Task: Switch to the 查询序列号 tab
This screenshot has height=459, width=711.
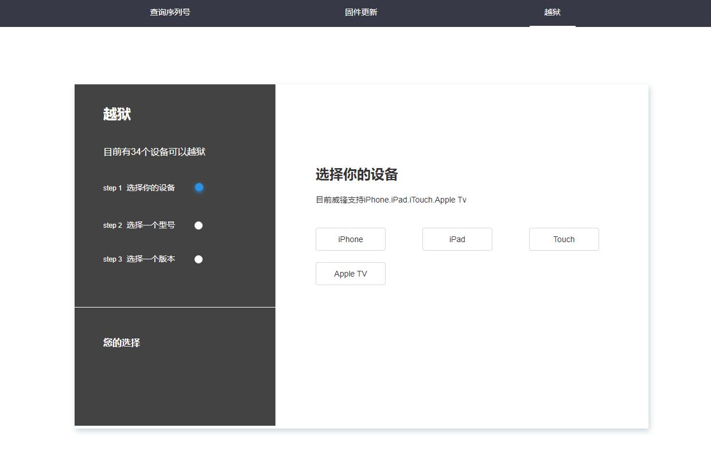Action: [170, 12]
